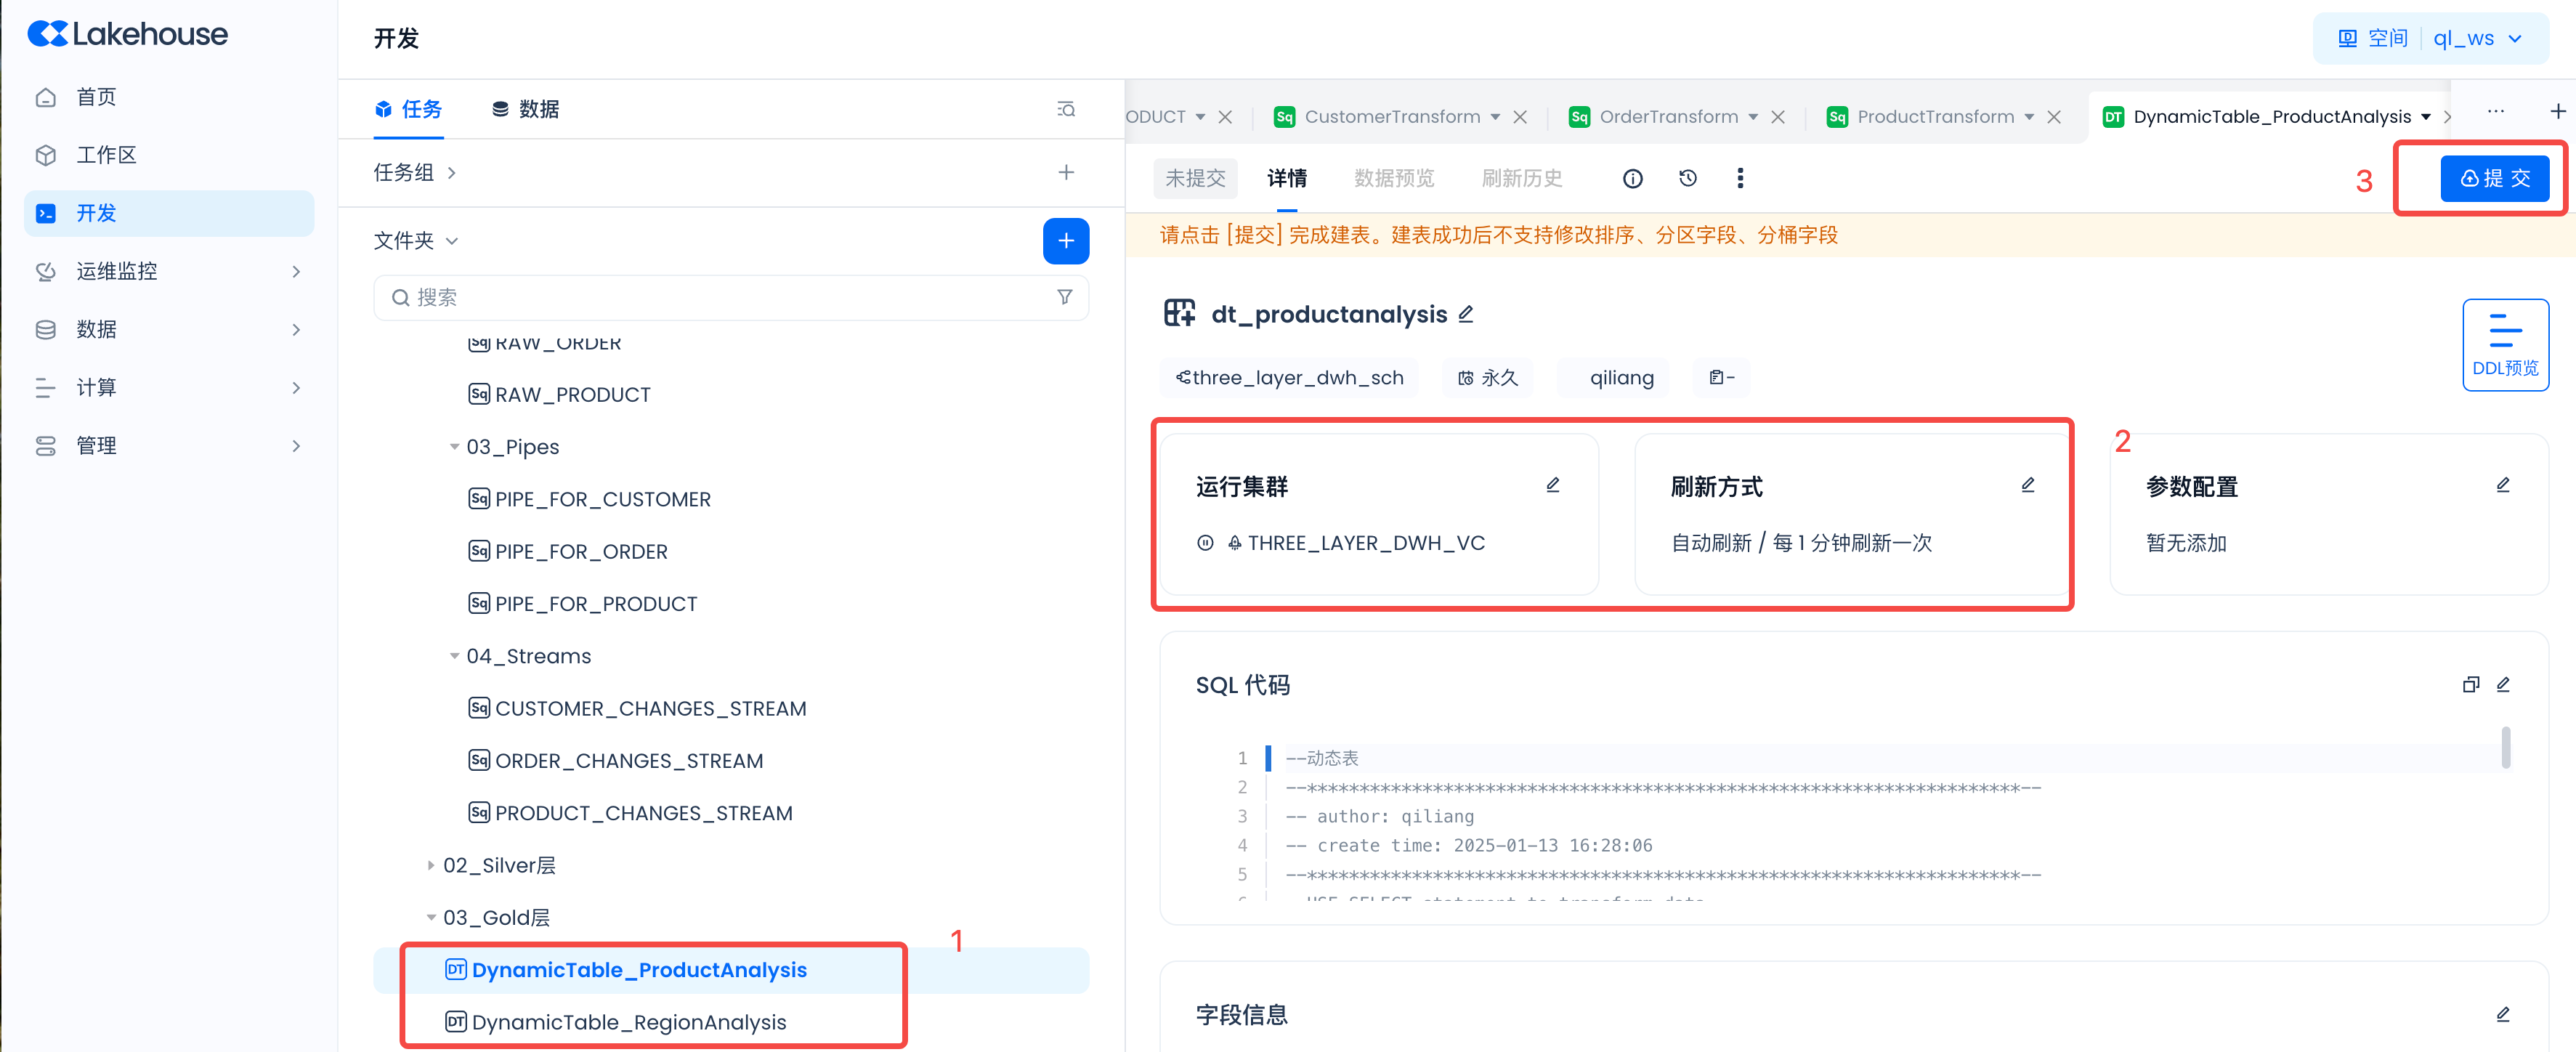Expand the 02_Silver层 folder
Screen dimensions: 2576x1052
coord(431,865)
